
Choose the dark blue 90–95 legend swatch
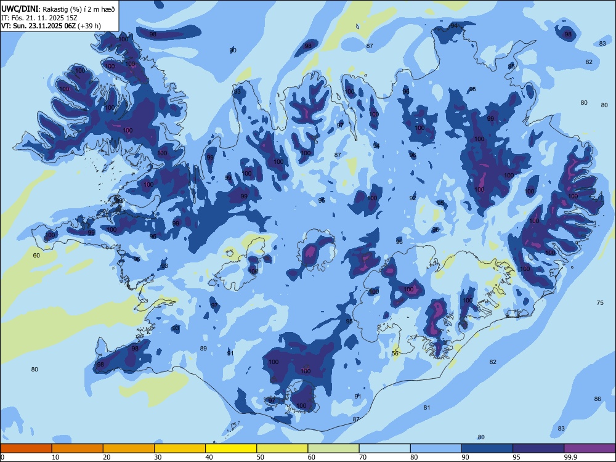pyautogui.click(x=487, y=448)
